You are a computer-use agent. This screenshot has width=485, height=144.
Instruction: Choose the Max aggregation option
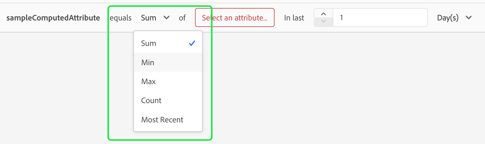(148, 81)
